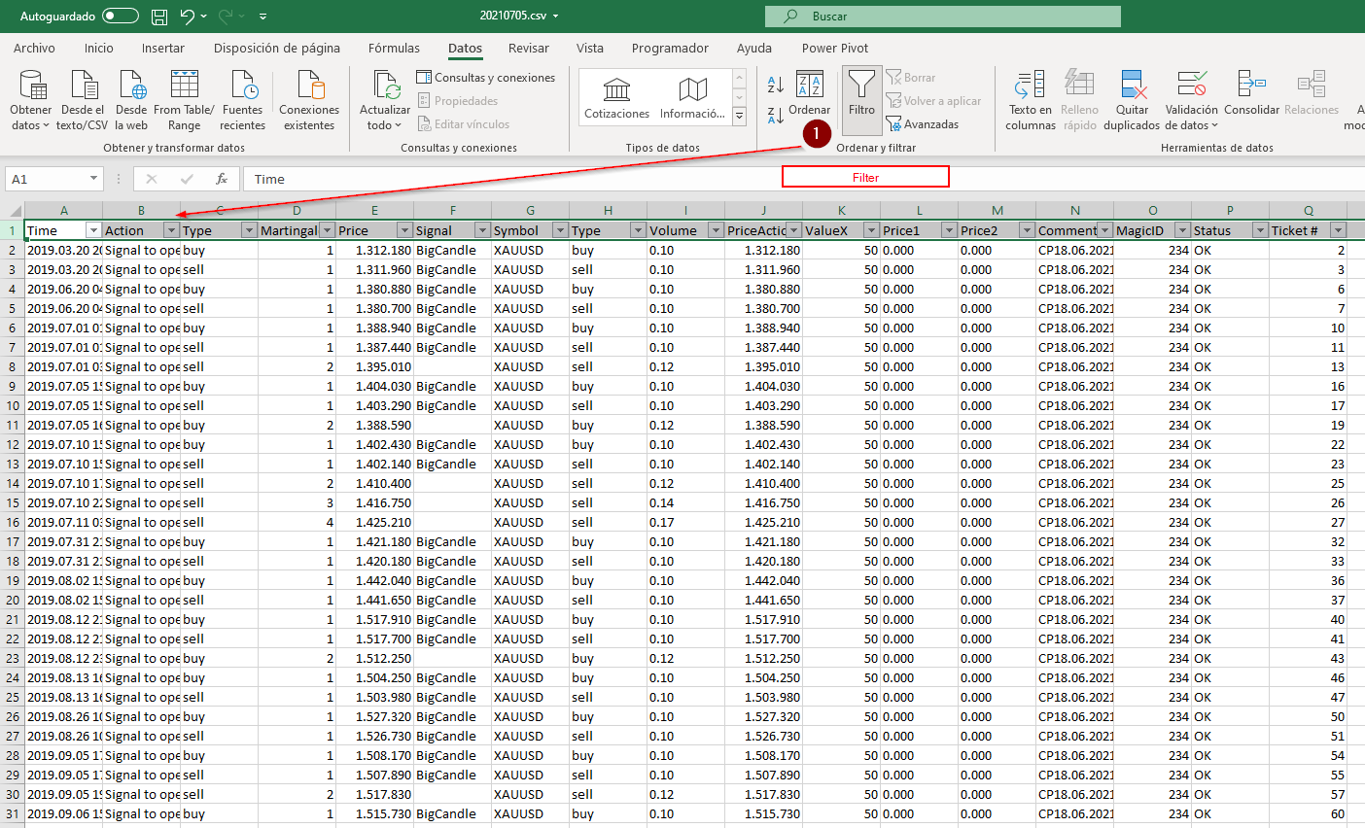Click Borrar filter button
Viewport: 1365px width, 828px height.
tap(911, 78)
